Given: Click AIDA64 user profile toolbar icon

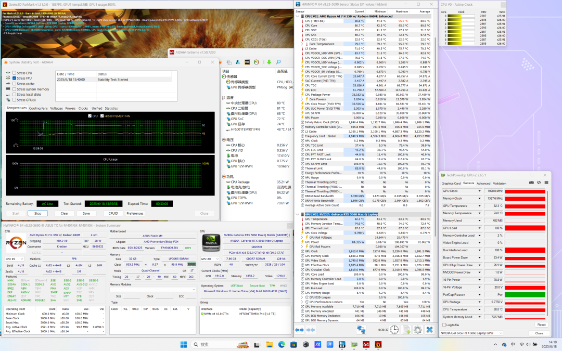Looking at the screenshot, I should point(238,62).
